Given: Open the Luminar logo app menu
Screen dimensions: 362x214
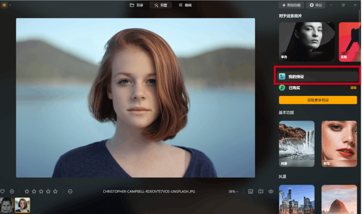Looking at the screenshot, I should pyautogui.click(x=4, y=5).
